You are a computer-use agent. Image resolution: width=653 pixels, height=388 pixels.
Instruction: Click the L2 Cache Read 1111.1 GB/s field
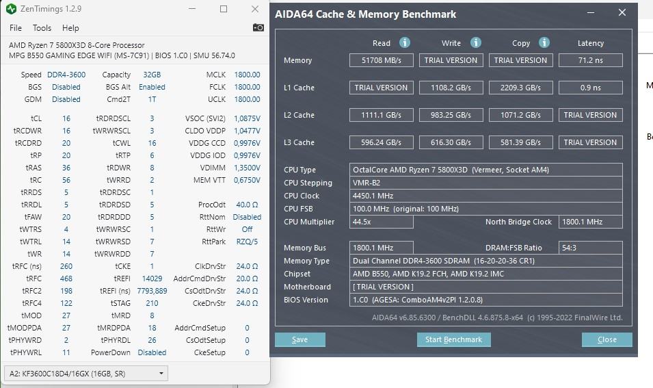click(x=382, y=115)
